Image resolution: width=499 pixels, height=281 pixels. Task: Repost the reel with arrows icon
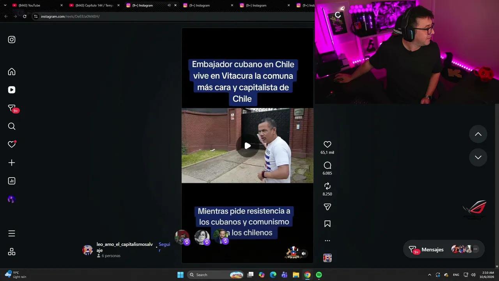327,186
